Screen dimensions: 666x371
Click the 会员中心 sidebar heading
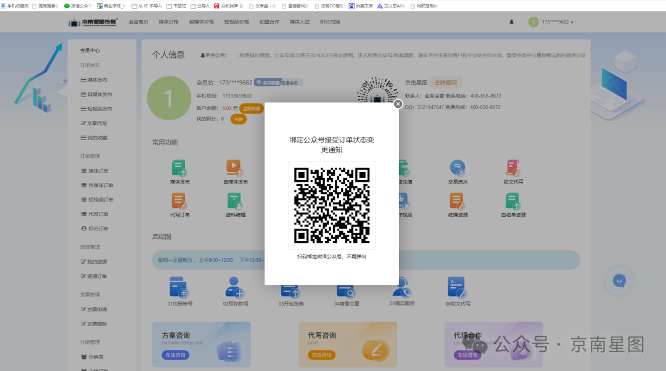coord(90,50)
